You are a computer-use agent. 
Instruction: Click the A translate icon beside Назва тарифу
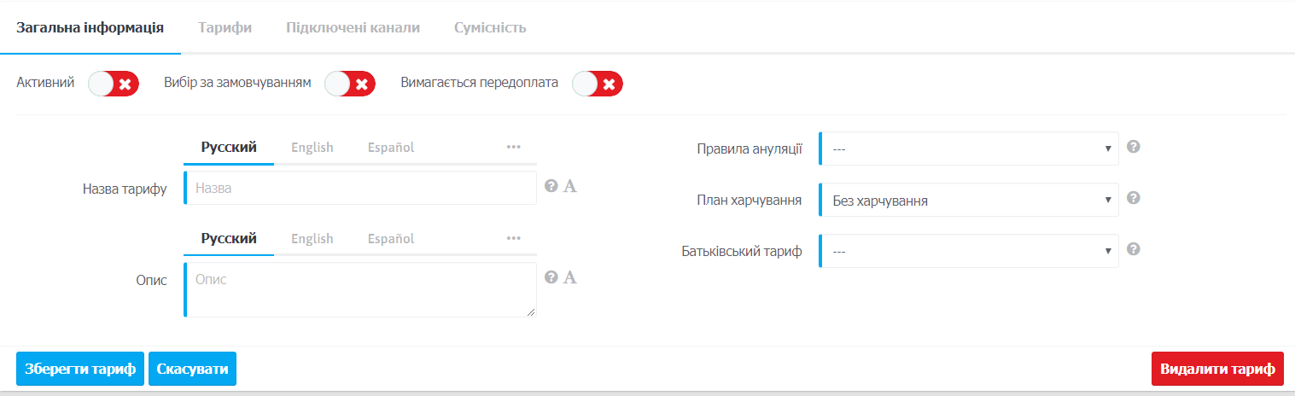tap(570, 186)
